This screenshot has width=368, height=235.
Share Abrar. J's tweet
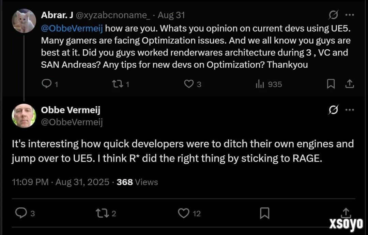tap(350, 84)
